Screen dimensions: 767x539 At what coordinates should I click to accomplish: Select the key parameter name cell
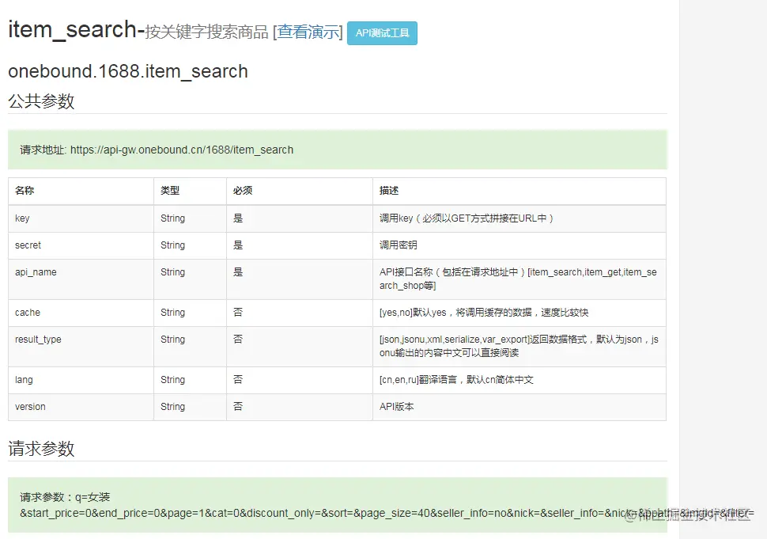(81, 218)
